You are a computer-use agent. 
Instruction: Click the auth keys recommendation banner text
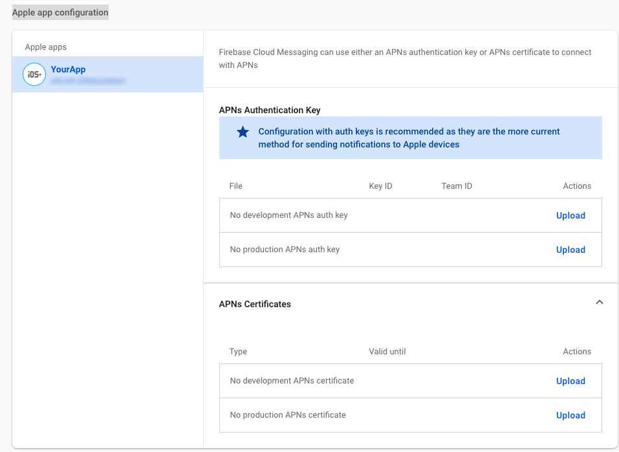point(409,138)
